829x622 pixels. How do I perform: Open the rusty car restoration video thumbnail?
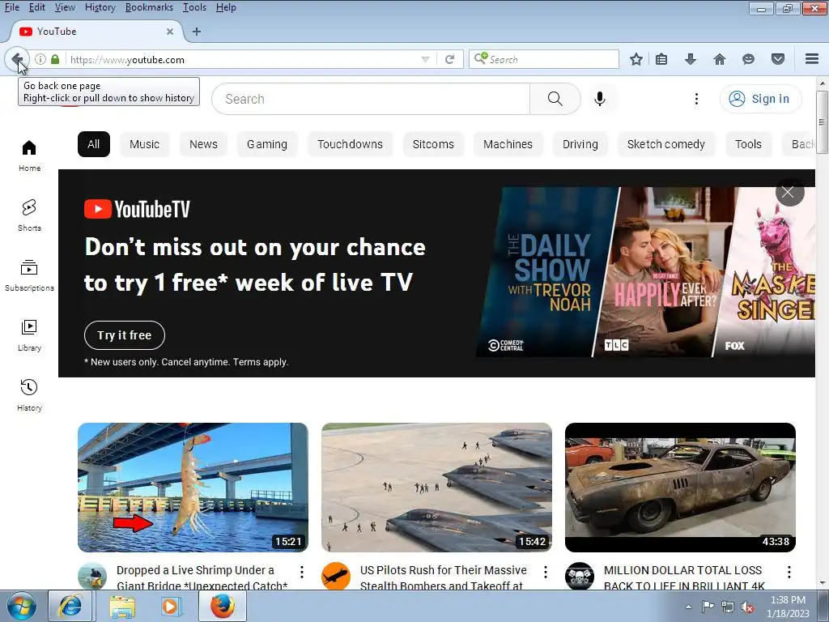(680, 487)
